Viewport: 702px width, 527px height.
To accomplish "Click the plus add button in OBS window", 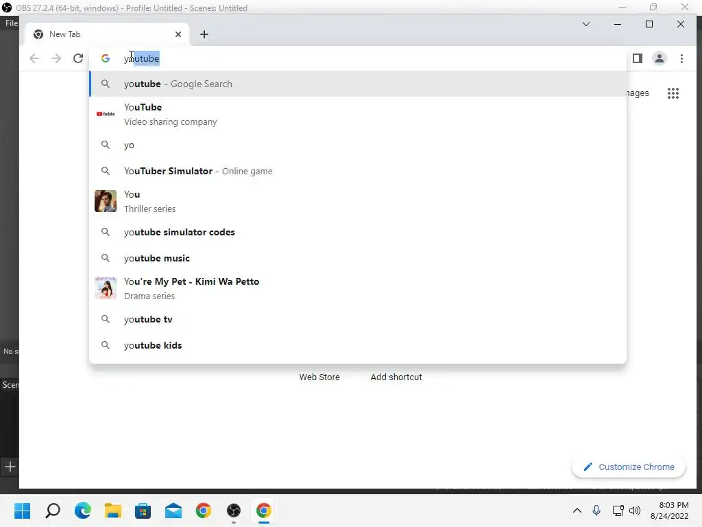I will tap(10, 467).
